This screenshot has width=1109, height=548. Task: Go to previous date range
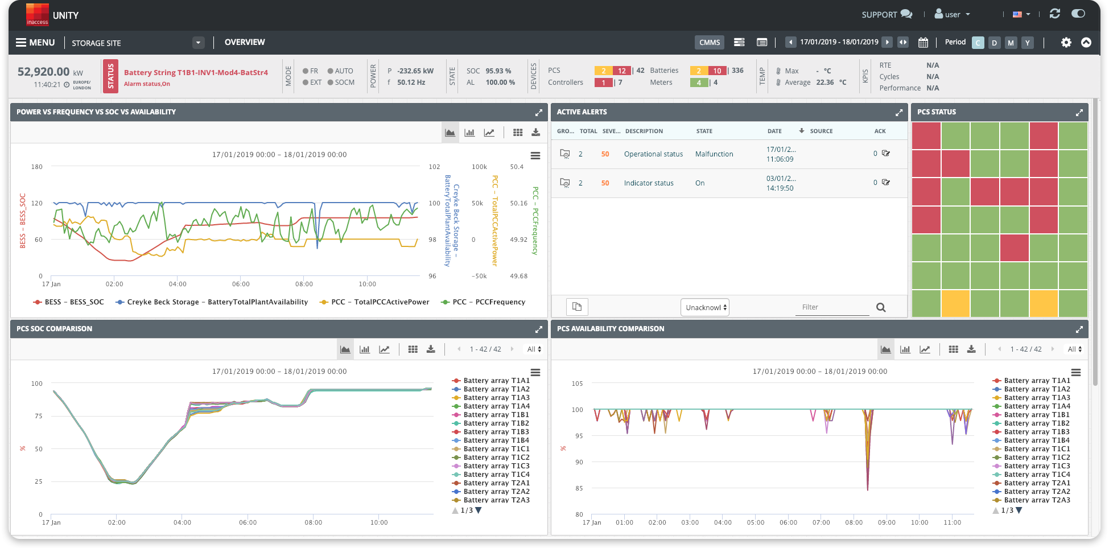coord(790,42)
